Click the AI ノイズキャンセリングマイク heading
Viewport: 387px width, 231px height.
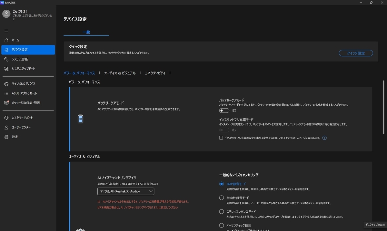[117, 178]
